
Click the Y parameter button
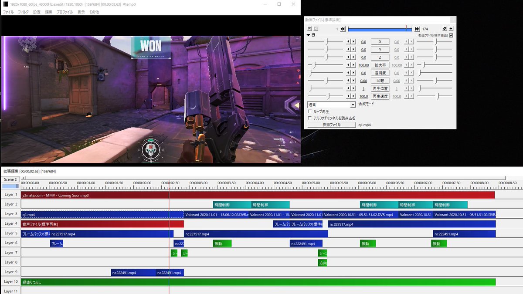tap(380, 50)
